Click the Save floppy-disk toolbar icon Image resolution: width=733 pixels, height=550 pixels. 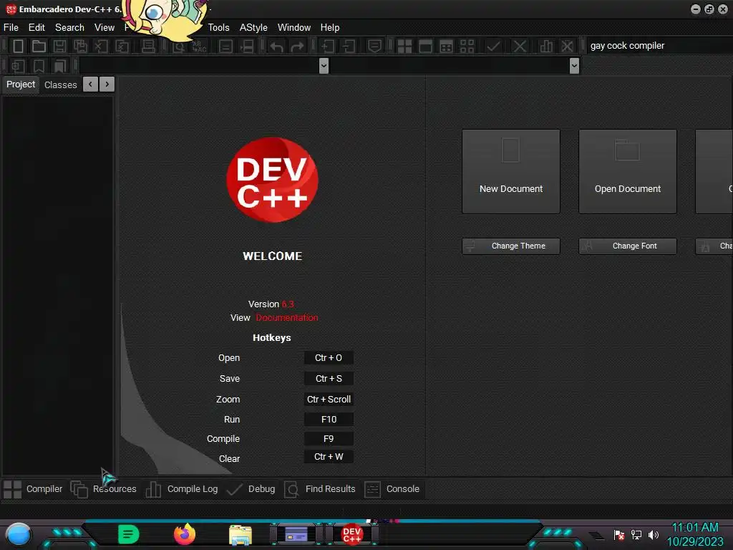pyautogui.click(x=59, y=46)
